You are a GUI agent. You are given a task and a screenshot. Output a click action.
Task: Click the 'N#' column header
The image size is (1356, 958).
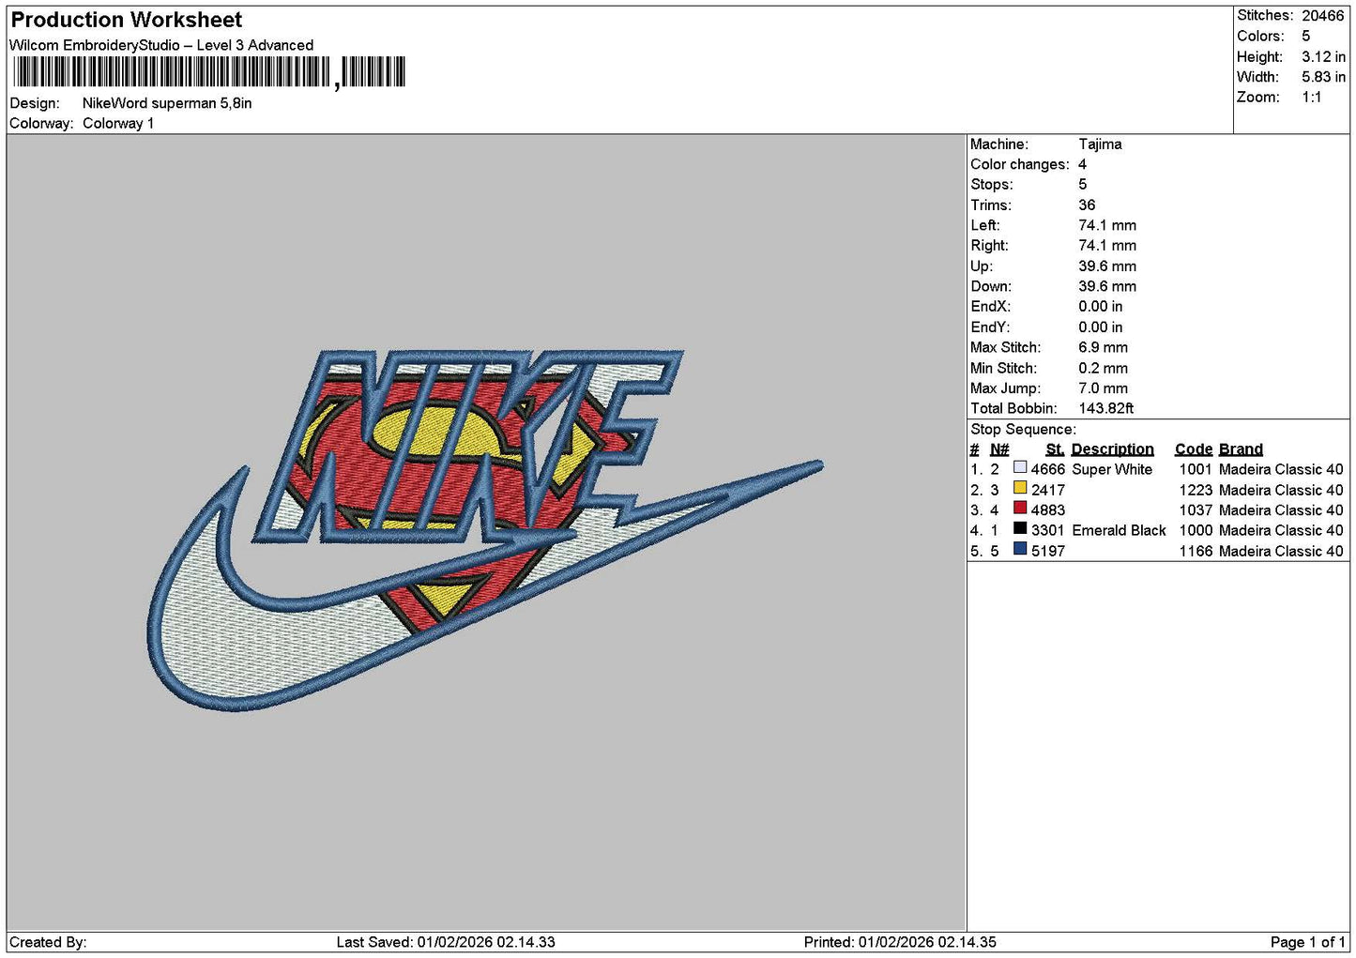pos(999,449)
